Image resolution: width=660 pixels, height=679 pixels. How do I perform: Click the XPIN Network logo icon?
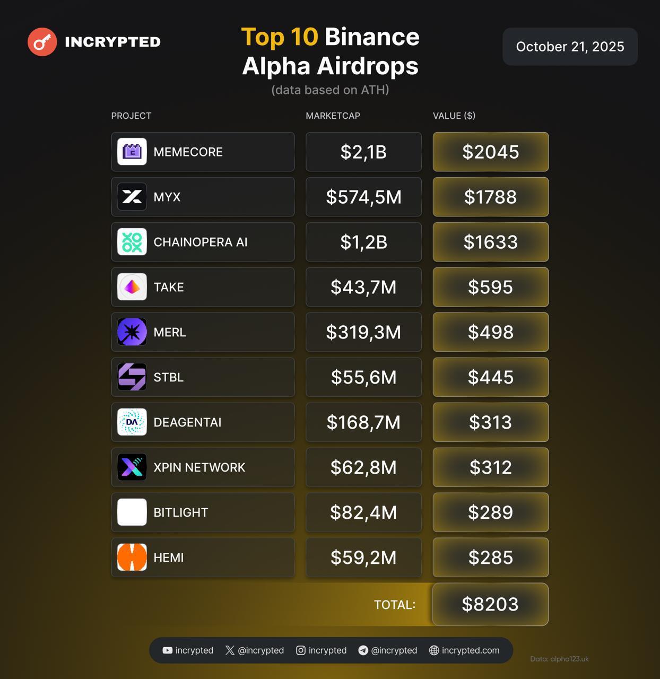tap(132, 467)
